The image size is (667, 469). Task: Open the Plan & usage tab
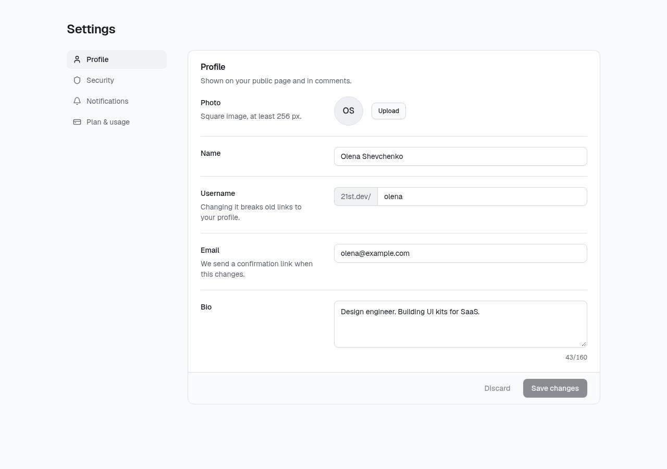(117, 122)
